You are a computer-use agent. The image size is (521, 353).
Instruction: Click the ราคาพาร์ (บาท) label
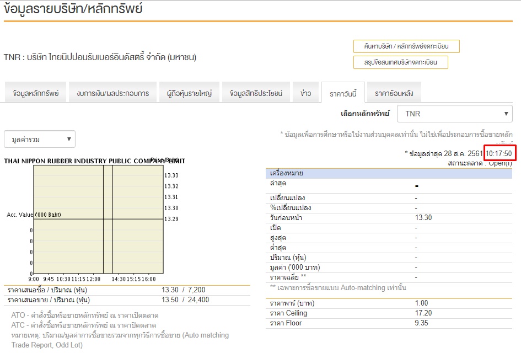point(292,303)
